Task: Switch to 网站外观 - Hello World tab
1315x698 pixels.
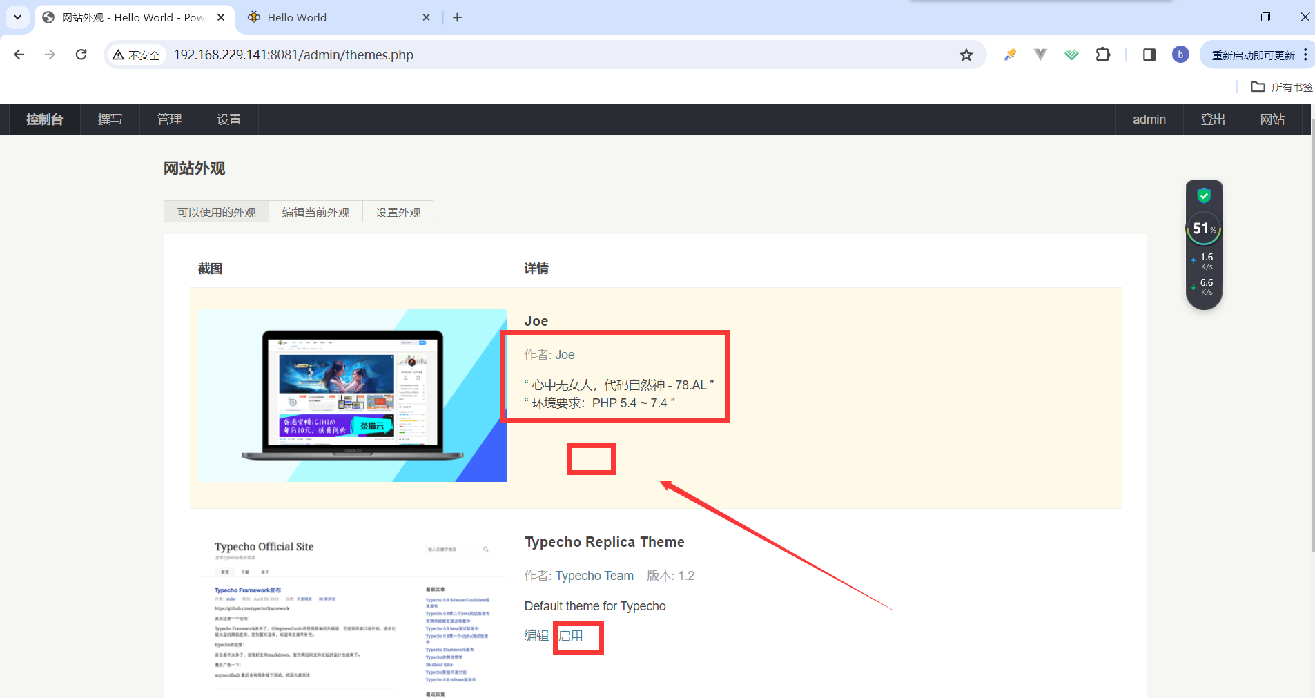Action: point(135,17)
